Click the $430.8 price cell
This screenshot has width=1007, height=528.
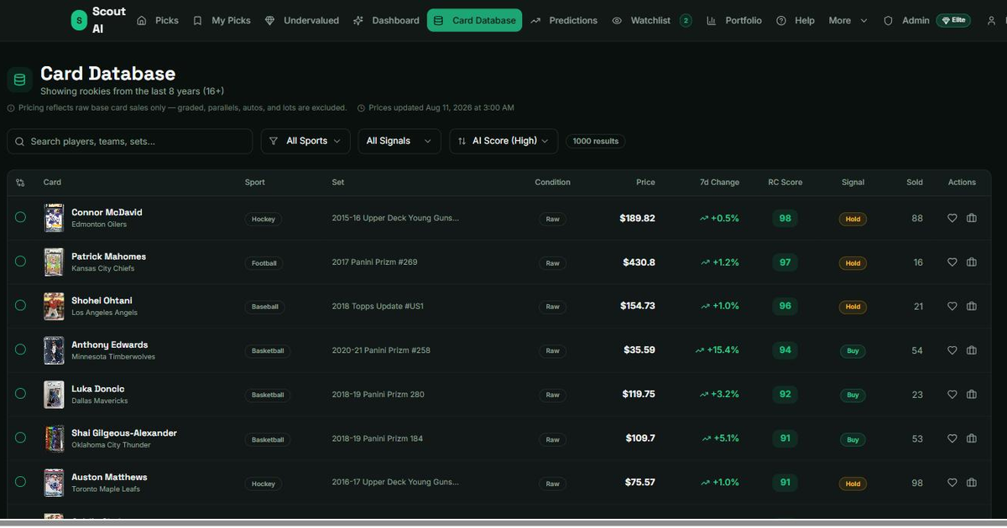[639, 262]
